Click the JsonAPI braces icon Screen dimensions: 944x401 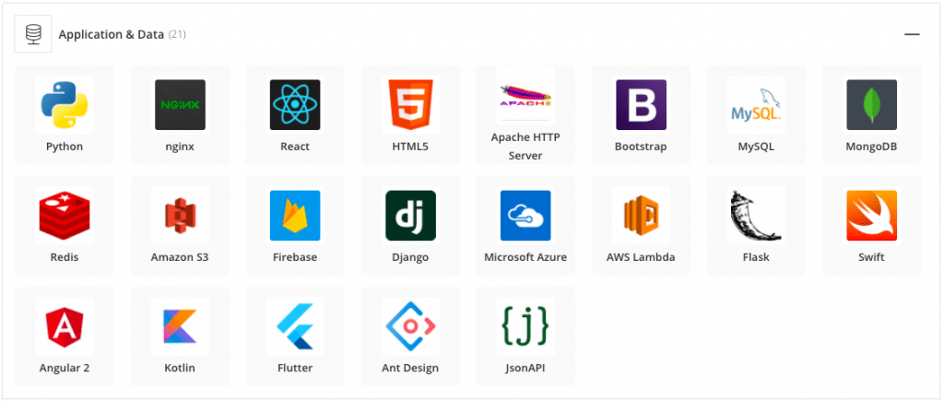pos(525,326)
